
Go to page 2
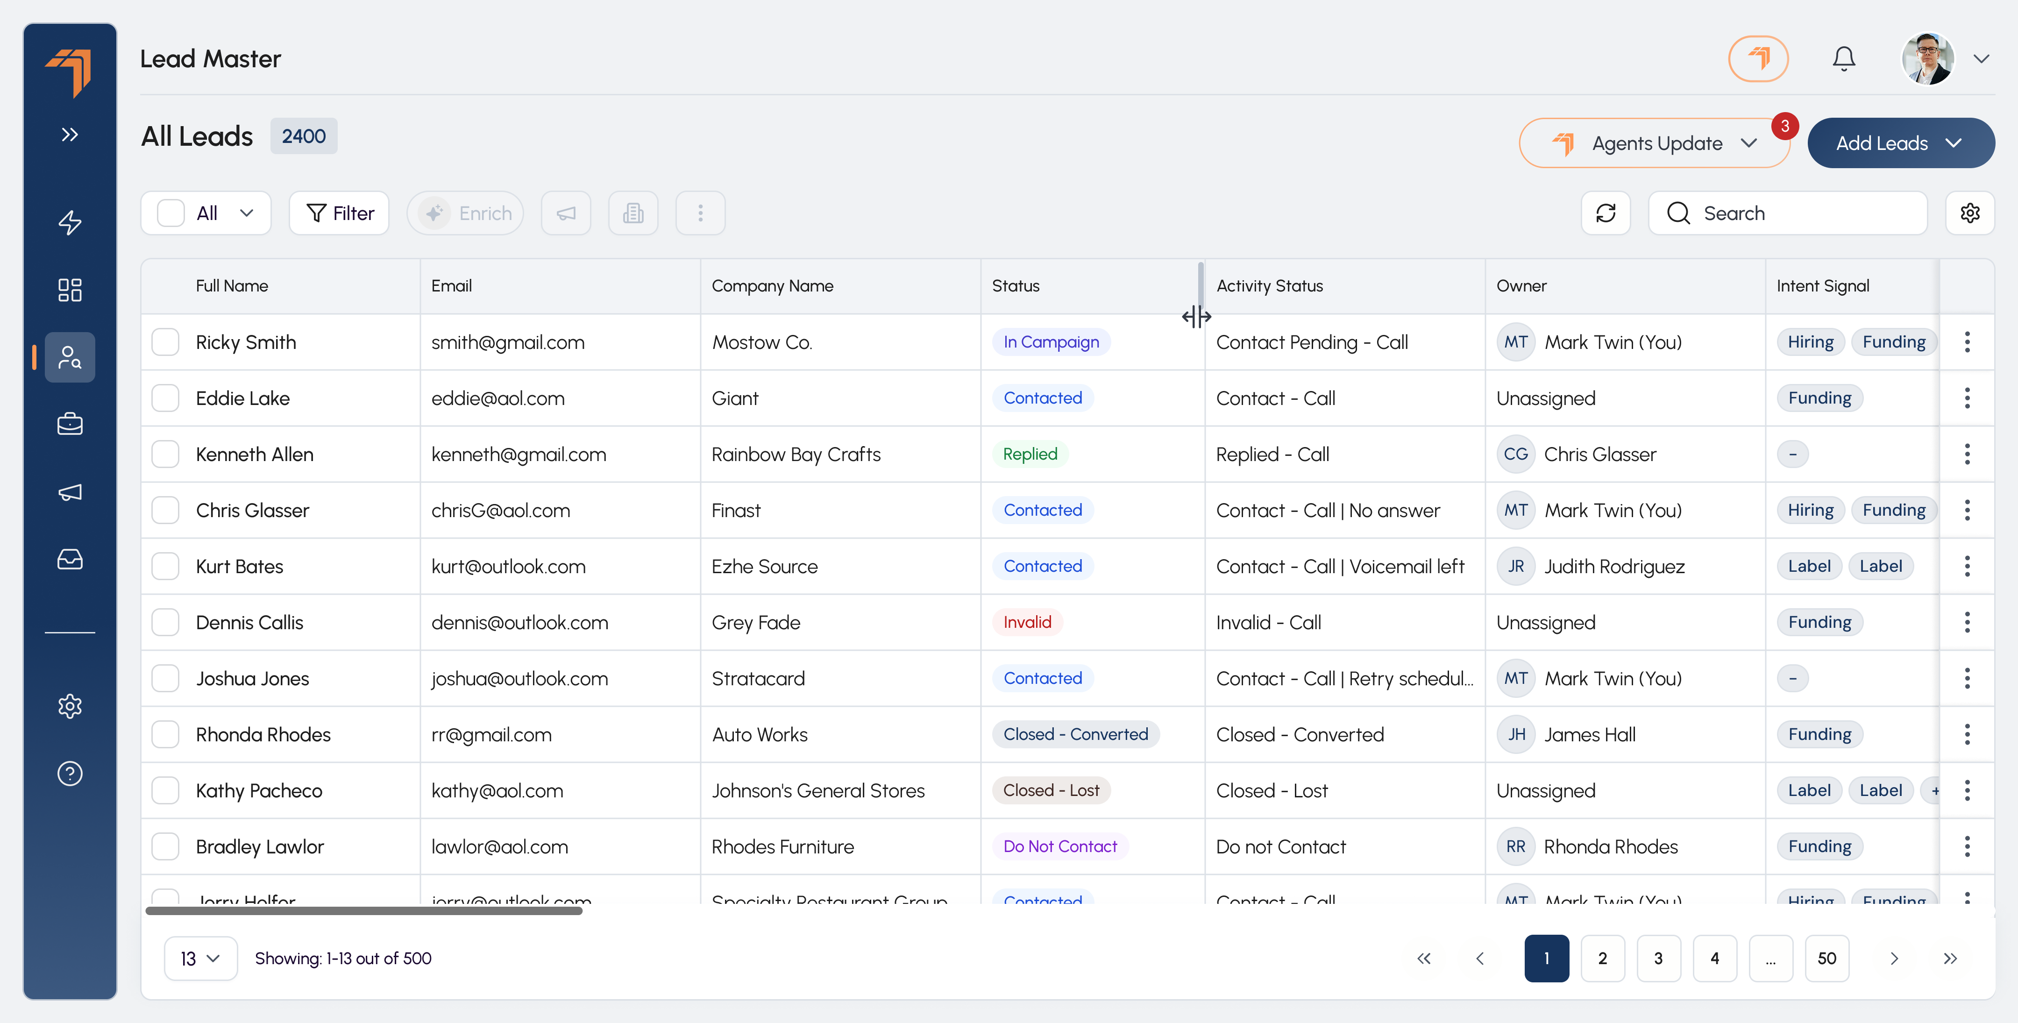(1602, 958)
